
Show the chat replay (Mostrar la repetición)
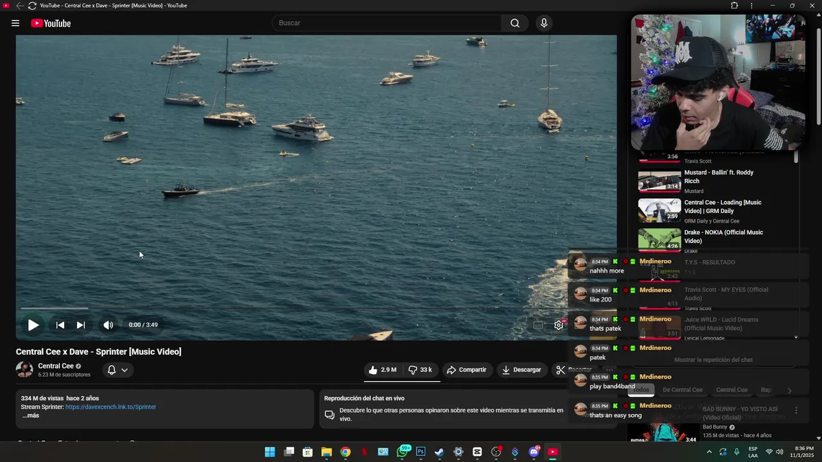(713, 360)
